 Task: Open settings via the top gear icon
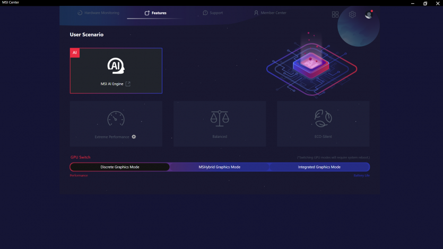coord(352,15)
